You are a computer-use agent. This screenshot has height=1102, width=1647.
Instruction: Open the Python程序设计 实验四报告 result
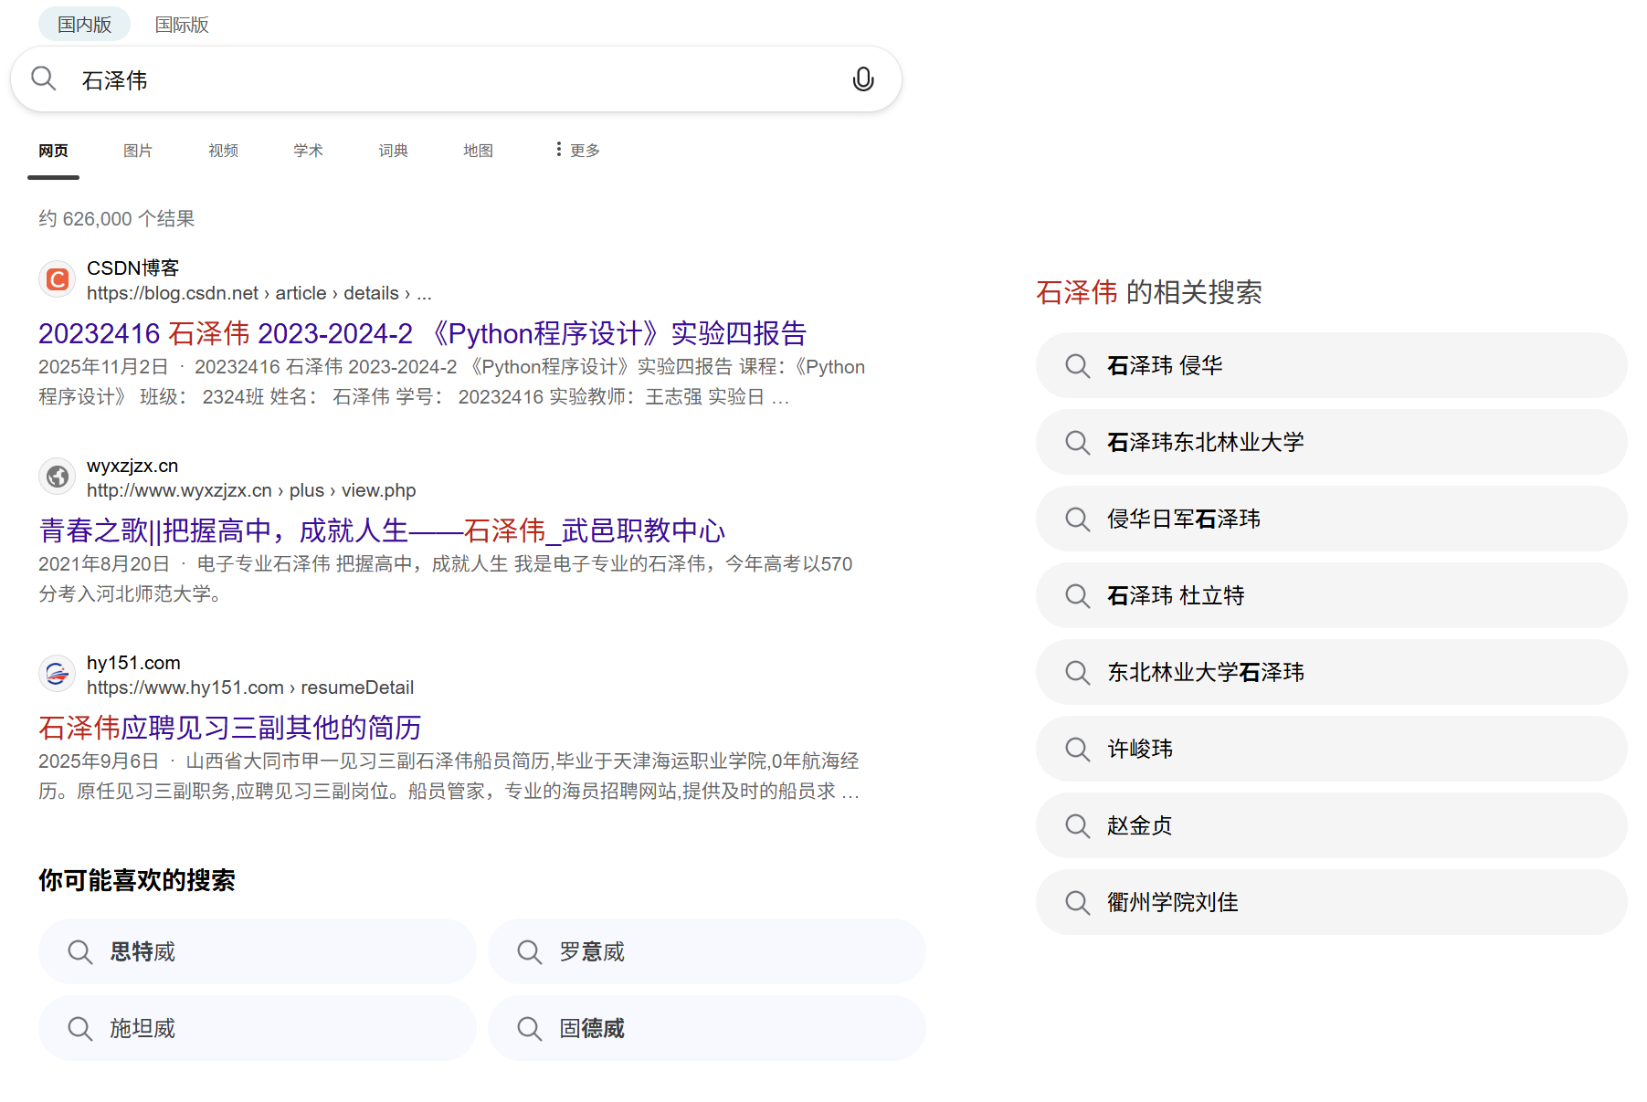[423, 333]
